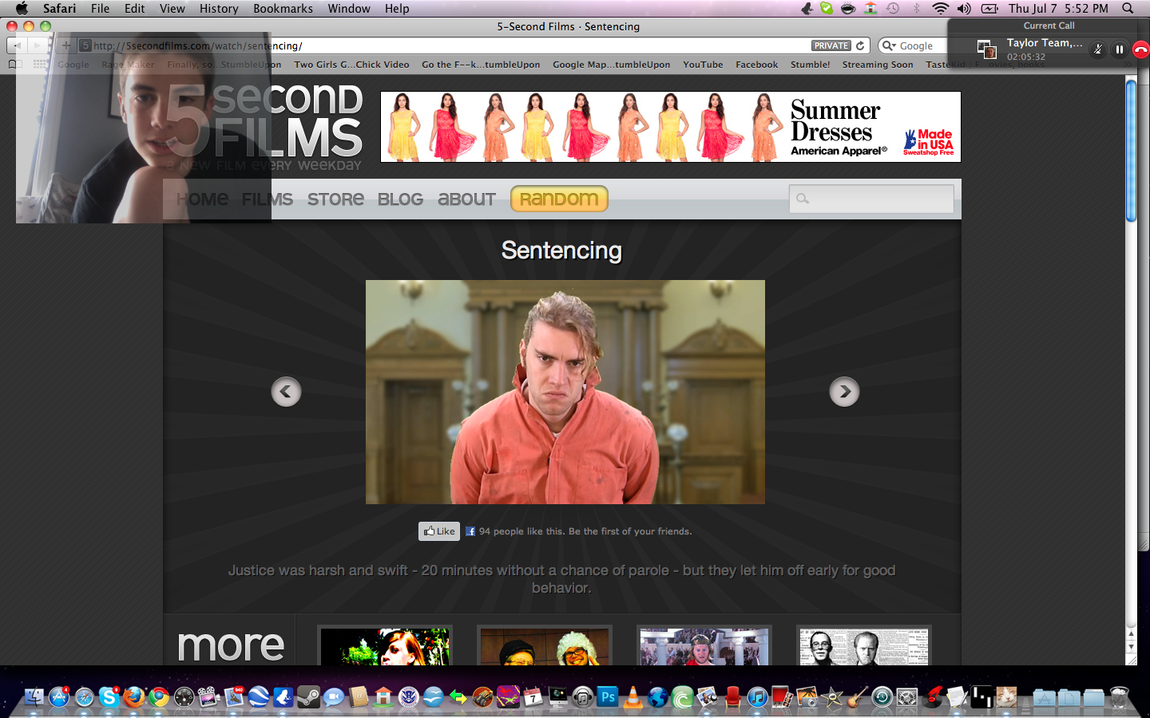Open the Summer Dresses American Apparel ad
The image size is (1150, 718).
[671, 127]
